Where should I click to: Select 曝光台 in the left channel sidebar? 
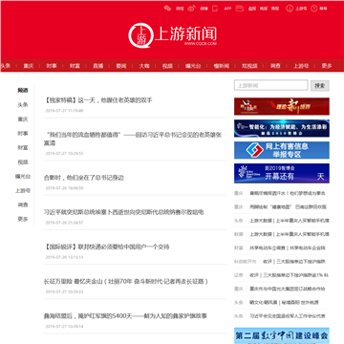23,176
